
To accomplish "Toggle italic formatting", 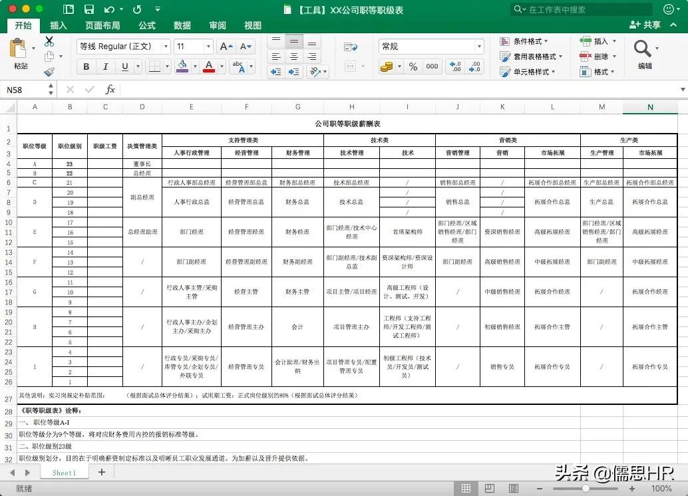I will pyautogui.click(x=106, y=66).
